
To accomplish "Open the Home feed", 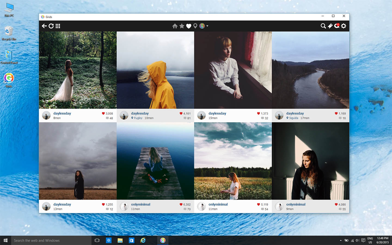I will (175, 26).
